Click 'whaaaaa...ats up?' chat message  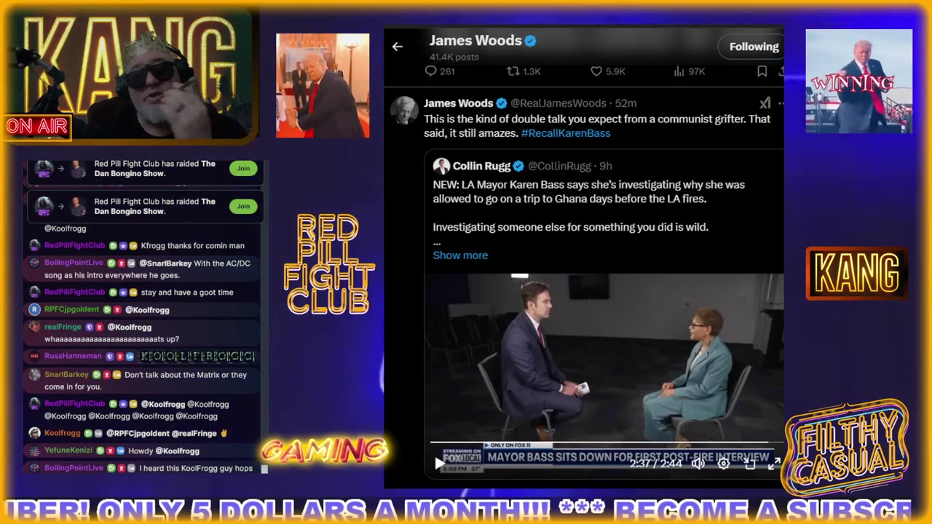(111, 339)
